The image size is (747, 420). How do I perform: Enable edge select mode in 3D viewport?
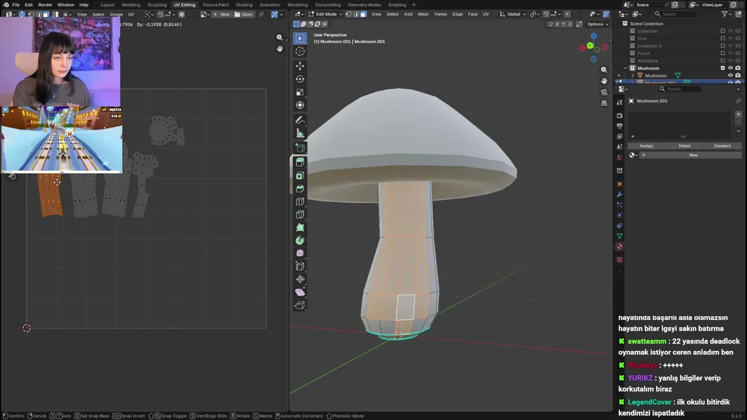(x=355, y=14)
